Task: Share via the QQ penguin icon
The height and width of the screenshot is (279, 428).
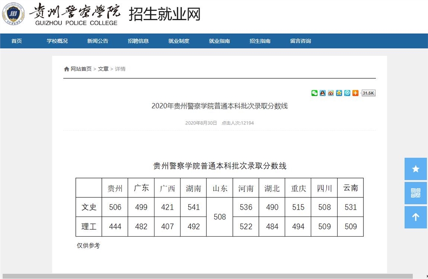Action: point(323,93)
